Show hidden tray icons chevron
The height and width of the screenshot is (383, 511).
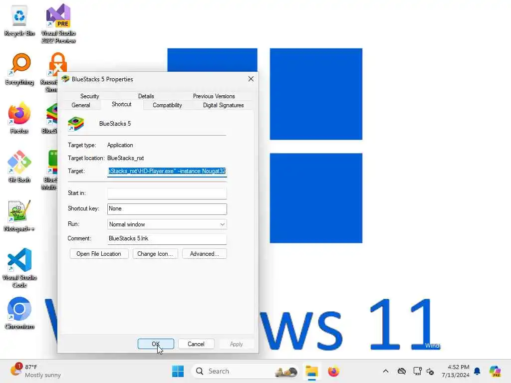tap(386, 371)
